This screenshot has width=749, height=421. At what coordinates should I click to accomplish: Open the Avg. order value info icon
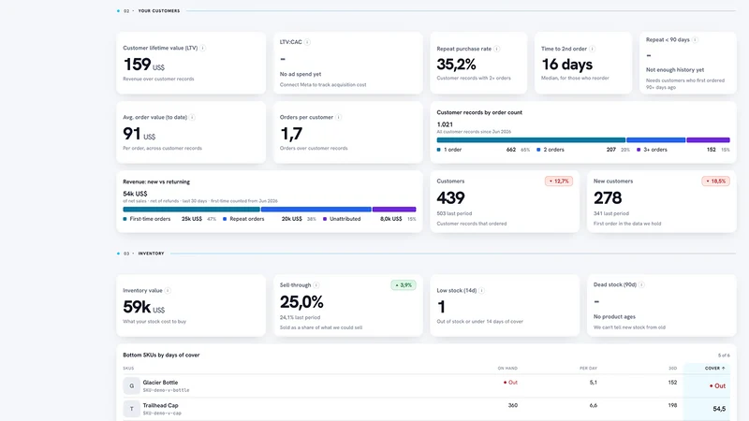click(x=192, y=117)
